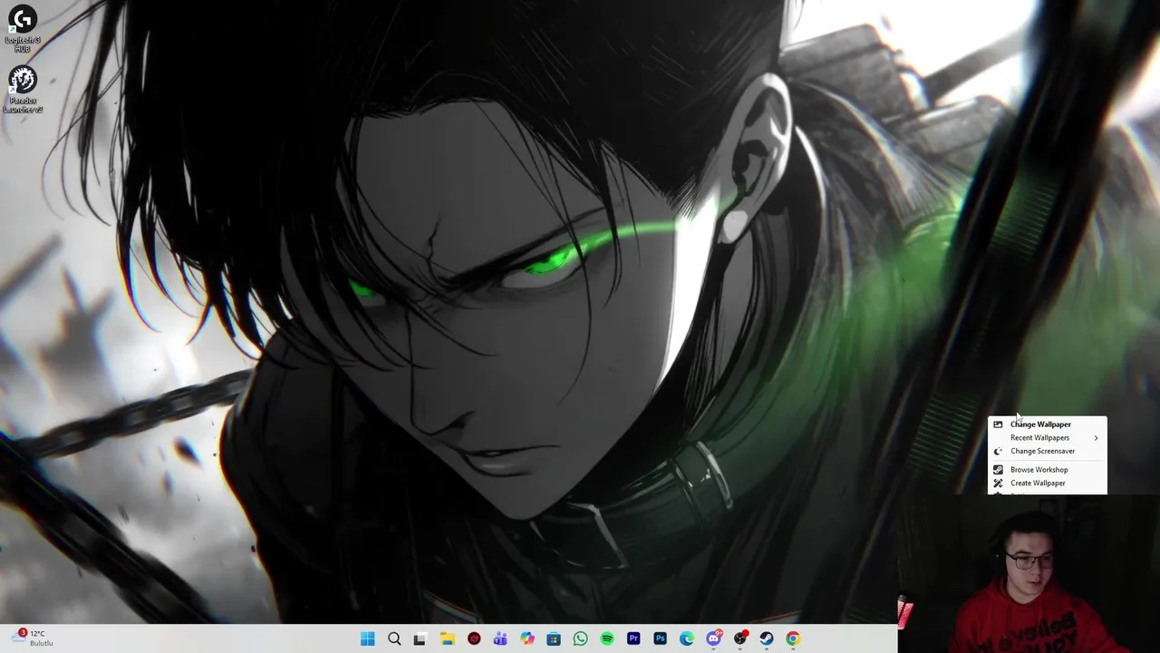Open File Explorer from the taskbar
This screenshot has height=653, width=1160.
click(x=448, y=638)
